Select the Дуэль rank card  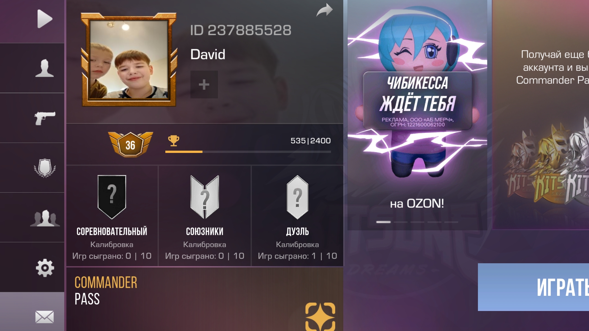(297, 216)
